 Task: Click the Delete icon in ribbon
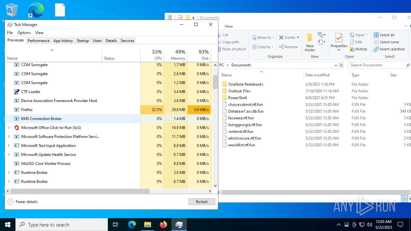281,38
